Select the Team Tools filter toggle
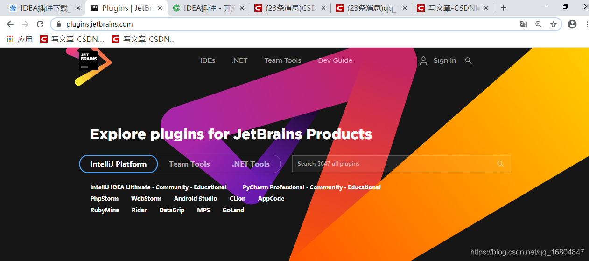Viewport: 589px width, 261px height. 189,164
